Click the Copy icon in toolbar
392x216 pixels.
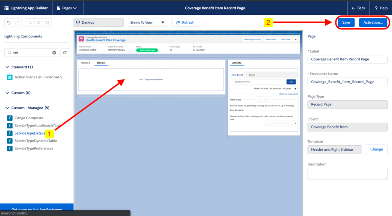coord(39,23)
